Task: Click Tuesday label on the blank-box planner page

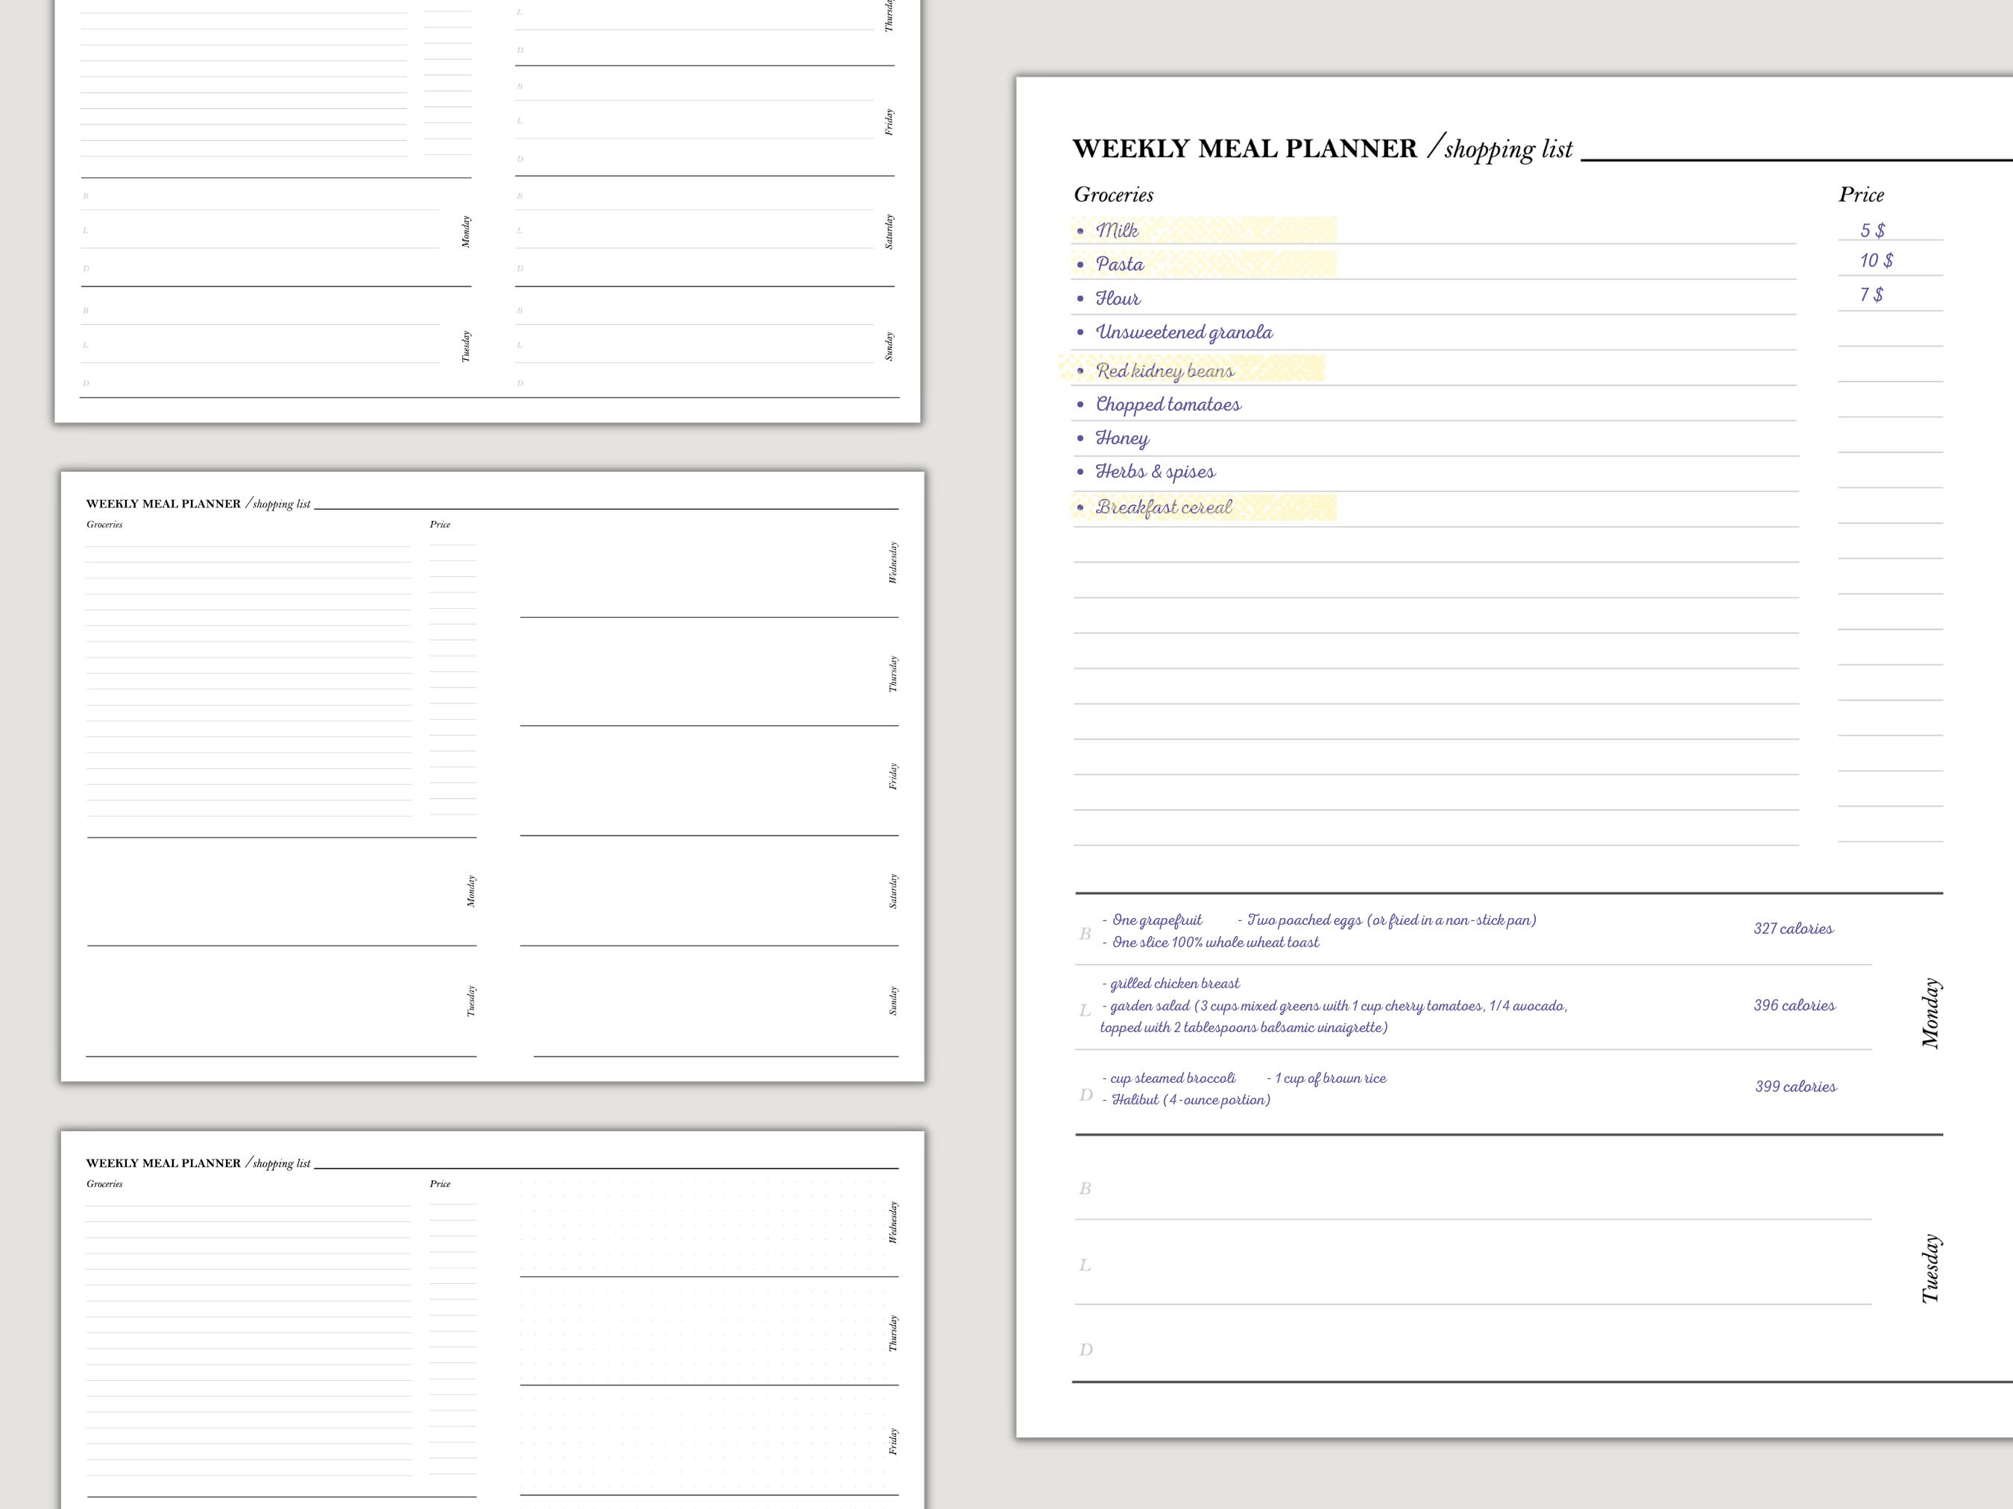Action: (x=470, y=1001)
